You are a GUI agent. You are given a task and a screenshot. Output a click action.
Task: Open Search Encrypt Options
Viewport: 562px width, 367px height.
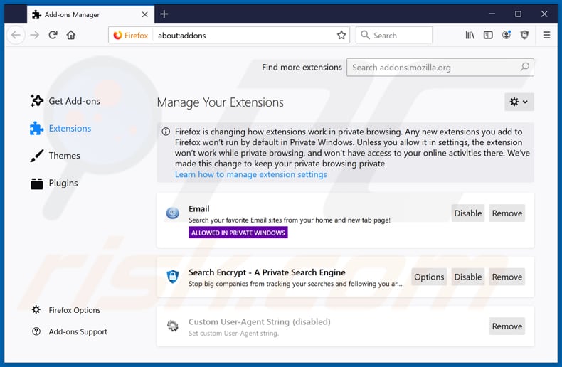pyautogui.click(x=429, y=277)
